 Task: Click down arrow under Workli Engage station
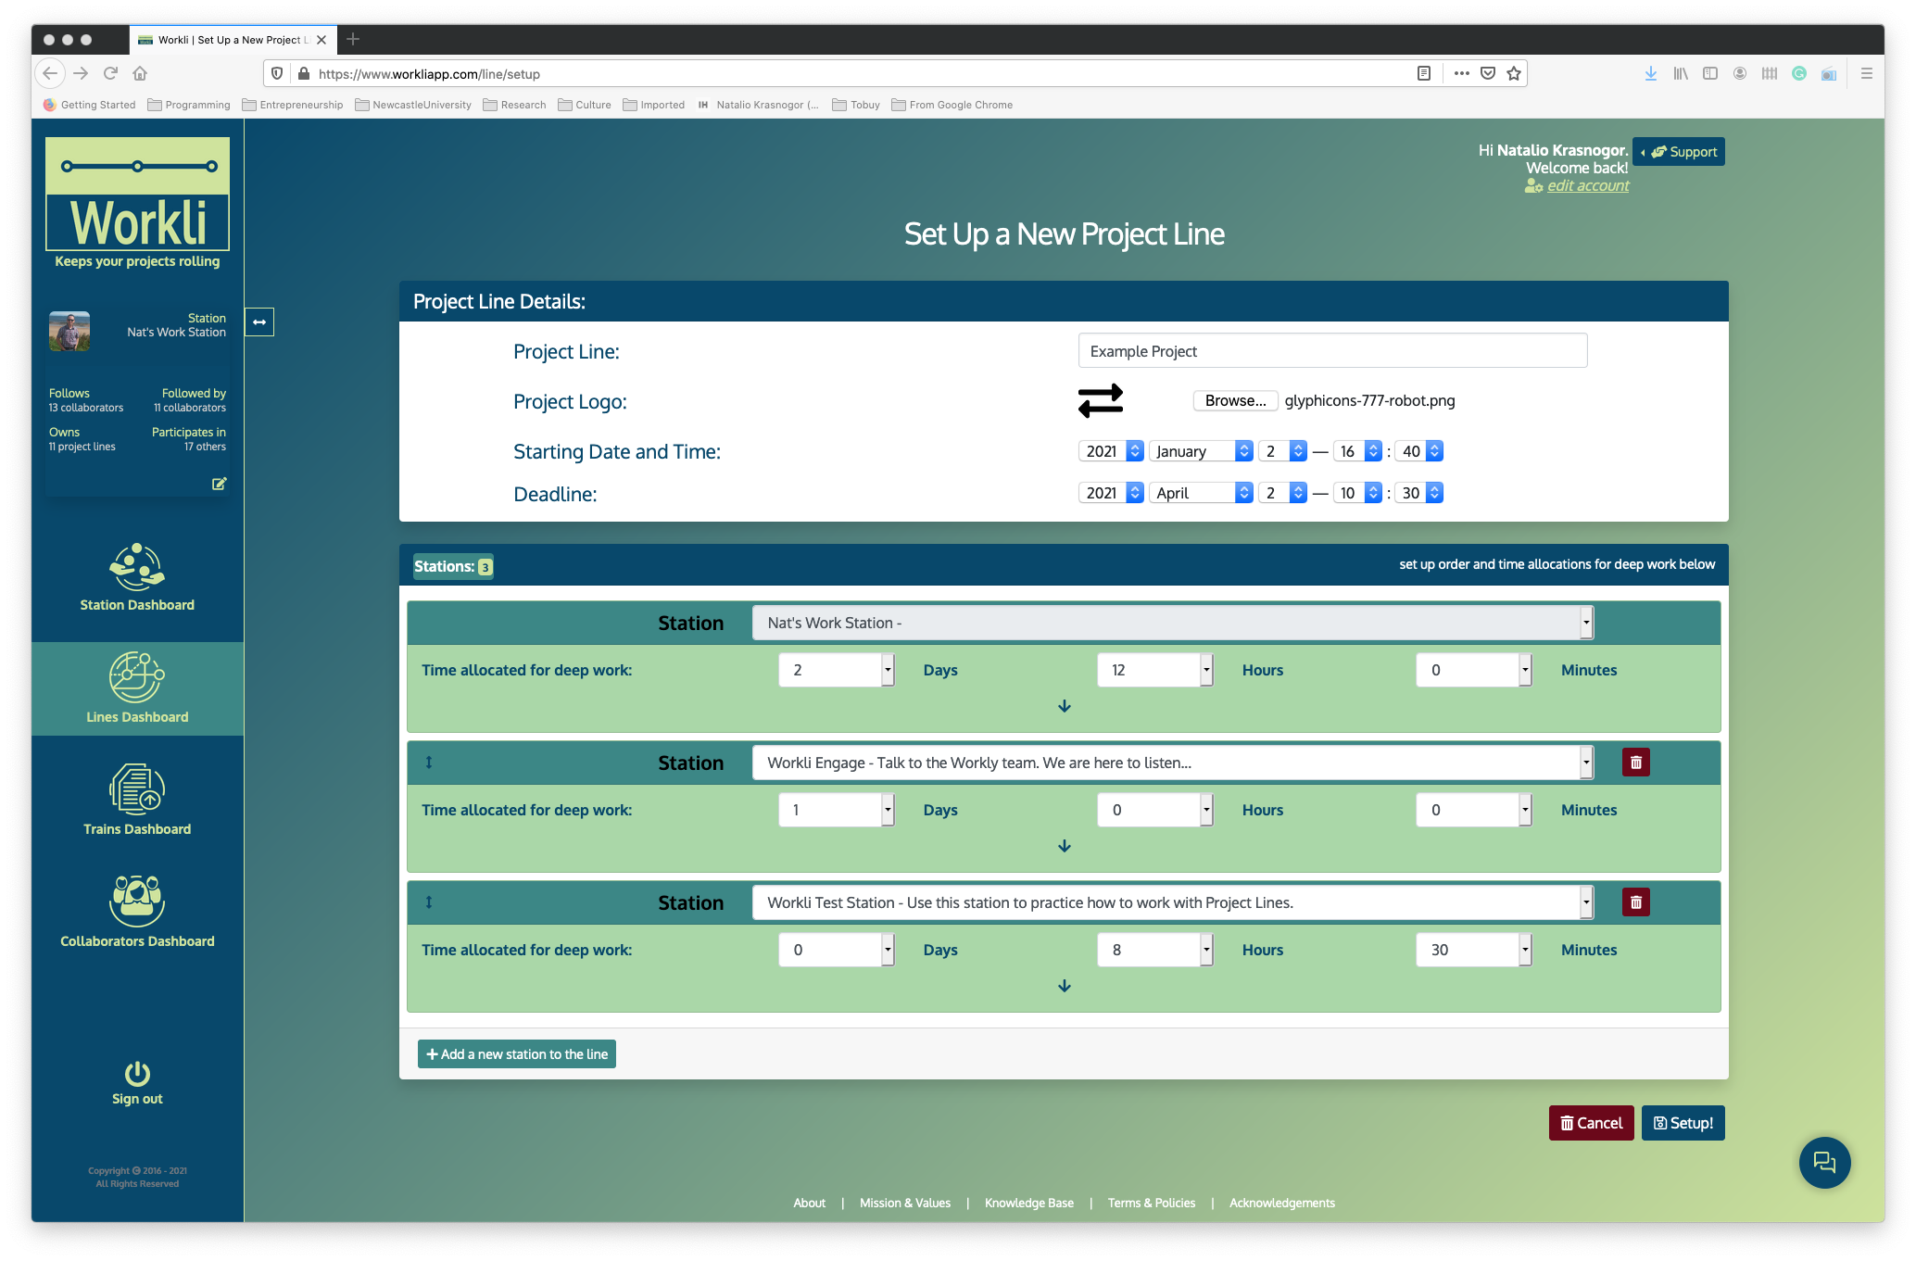1065,846
